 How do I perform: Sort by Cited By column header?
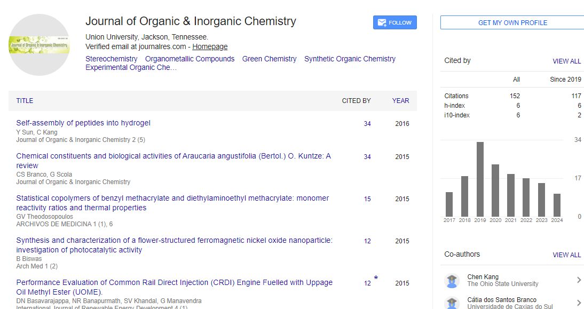pos(356,101)
